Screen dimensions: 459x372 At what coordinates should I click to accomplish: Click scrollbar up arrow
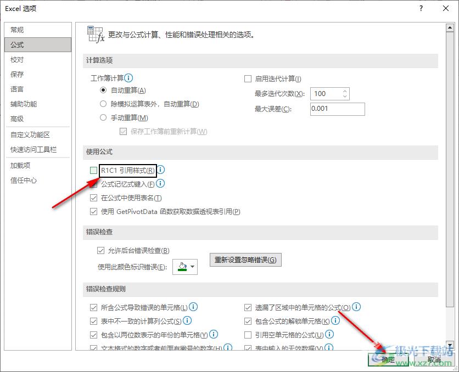coord(450,28)
